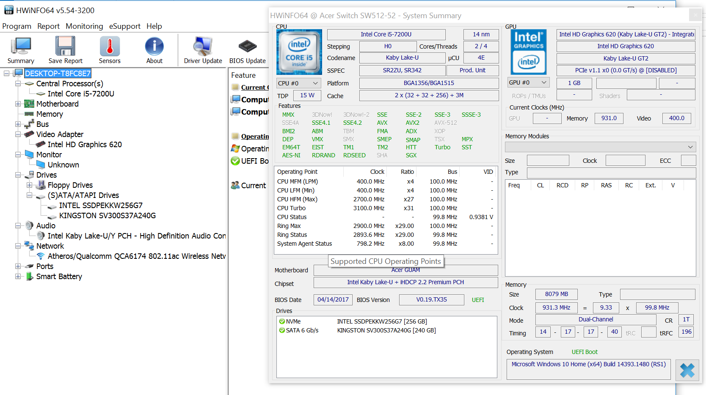
Task: Click the Motherboard tree icon
Action: click(x=29, y=104)
